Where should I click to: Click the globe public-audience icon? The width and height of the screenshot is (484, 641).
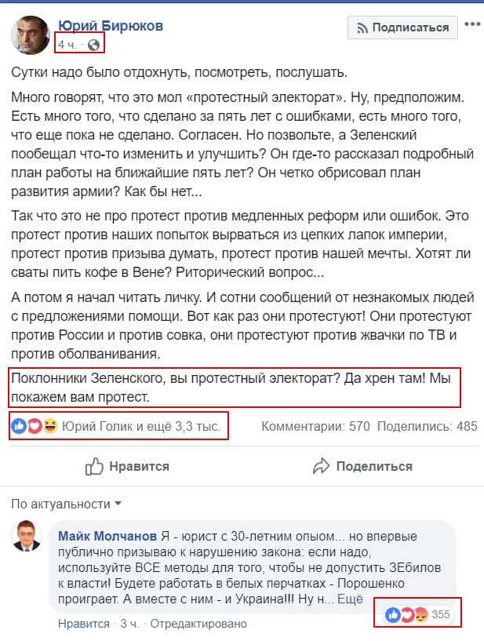coord(94,45)
